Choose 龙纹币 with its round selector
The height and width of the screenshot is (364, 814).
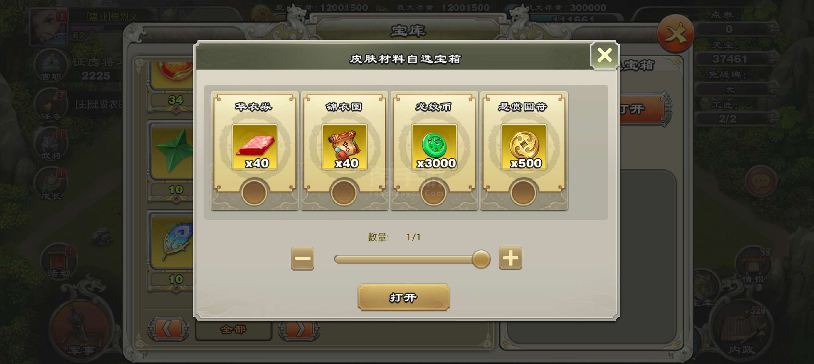pos(433,193)
